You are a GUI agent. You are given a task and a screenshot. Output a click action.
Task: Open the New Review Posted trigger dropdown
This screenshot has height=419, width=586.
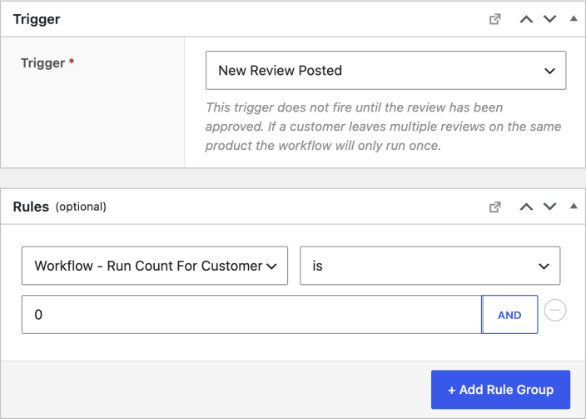tap(385, 70)
